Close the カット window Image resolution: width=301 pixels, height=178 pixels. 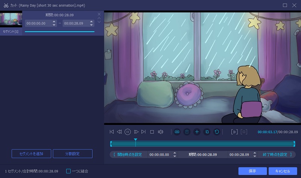tap(294, 5)
